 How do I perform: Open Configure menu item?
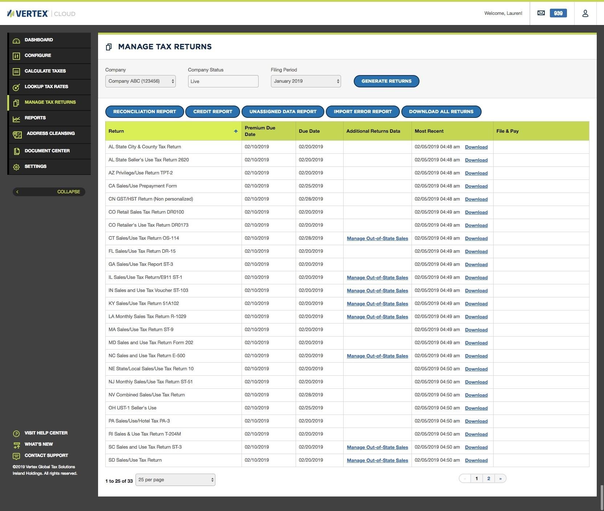49,55
